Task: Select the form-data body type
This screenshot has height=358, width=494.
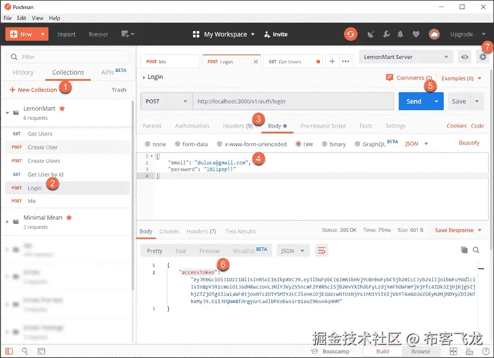Action: [178, 144]
